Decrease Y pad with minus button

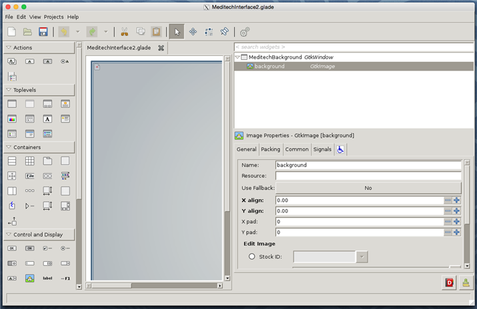(x=448, y=232)
